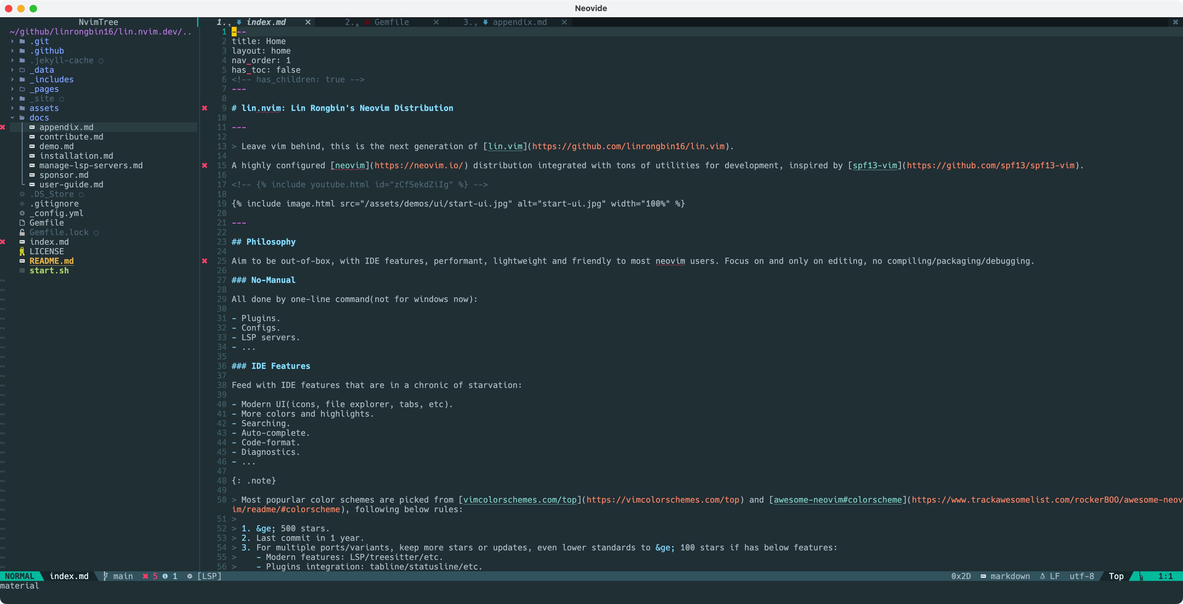
Task: Click the docs open-folder icon
Action: [22, 118]
